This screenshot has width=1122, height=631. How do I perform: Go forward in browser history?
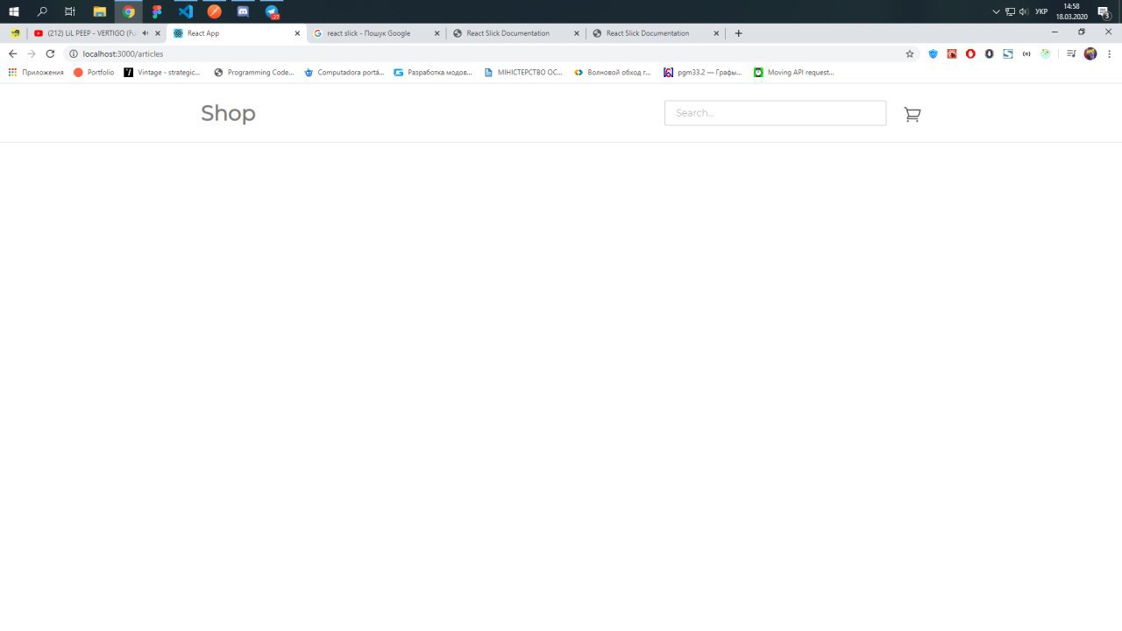pyautogui.click(x=32, y=53)
